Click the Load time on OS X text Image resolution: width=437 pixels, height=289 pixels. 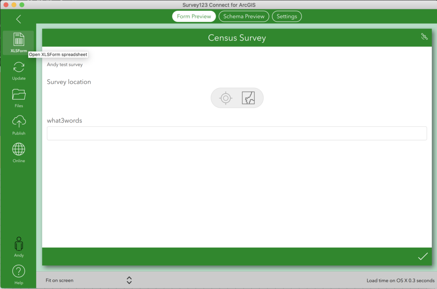(x=400, y=281)
